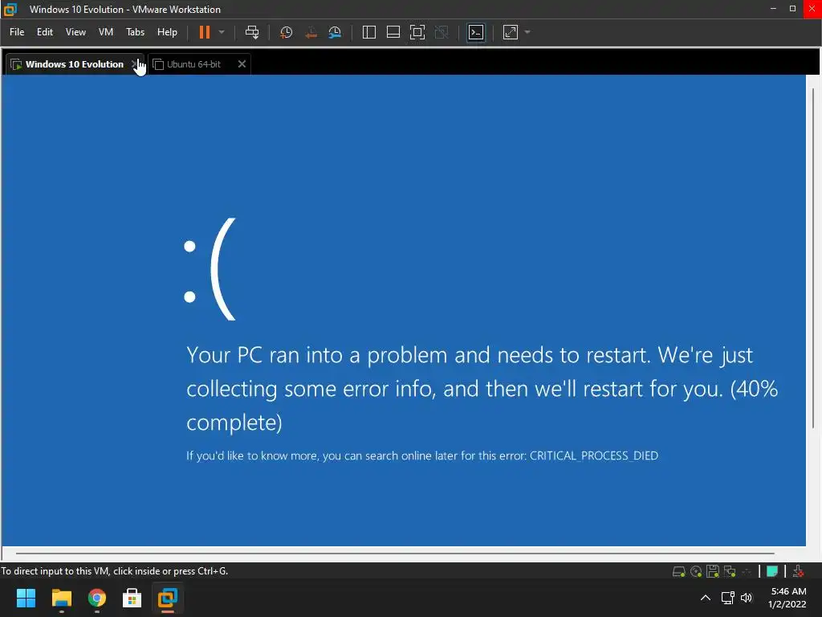Open the network tray icon
Screen dimensions: 822x617
[x=727, y=598]
